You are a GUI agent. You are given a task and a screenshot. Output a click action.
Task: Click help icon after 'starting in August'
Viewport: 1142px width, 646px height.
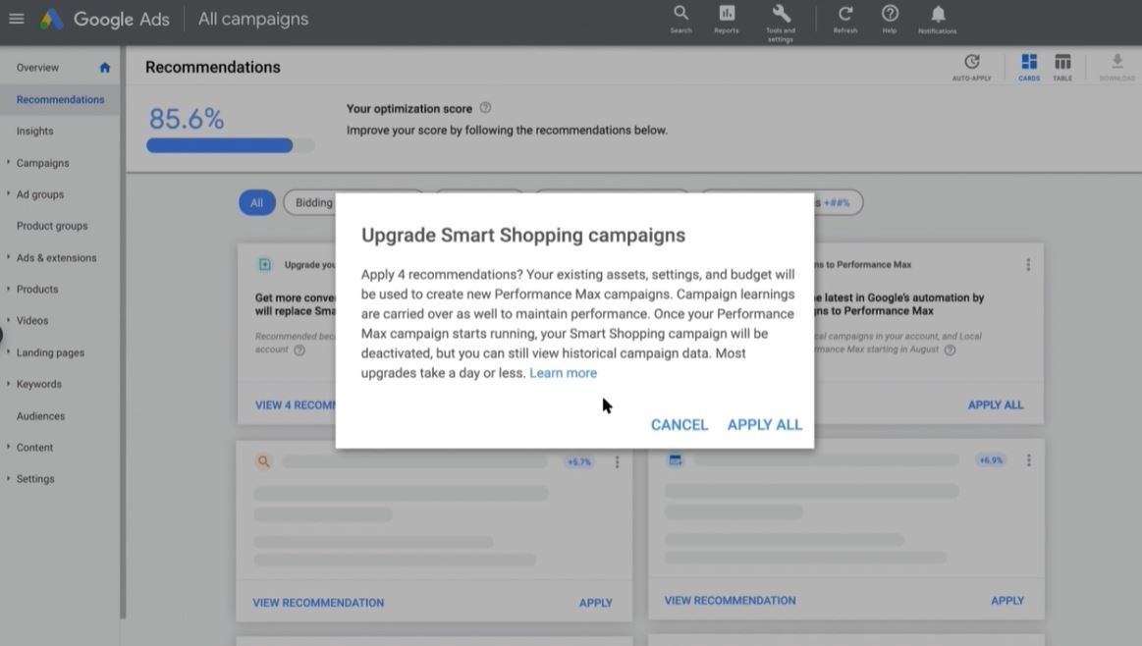(950, 350)
